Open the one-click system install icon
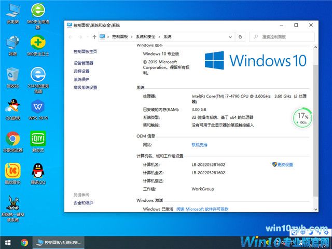 point(12,209)
